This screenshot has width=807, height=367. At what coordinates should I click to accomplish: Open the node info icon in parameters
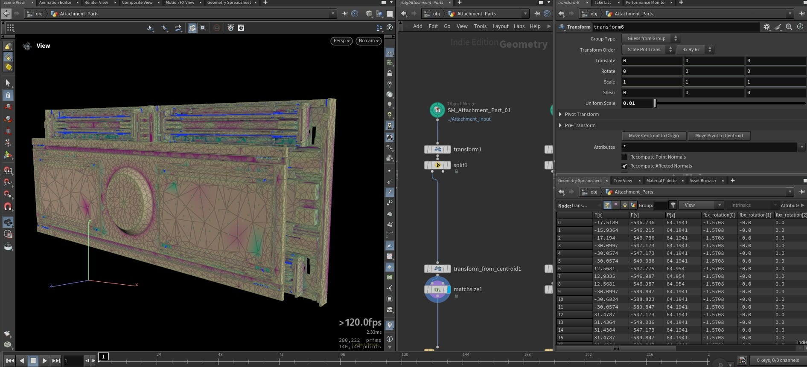[800, 27]
